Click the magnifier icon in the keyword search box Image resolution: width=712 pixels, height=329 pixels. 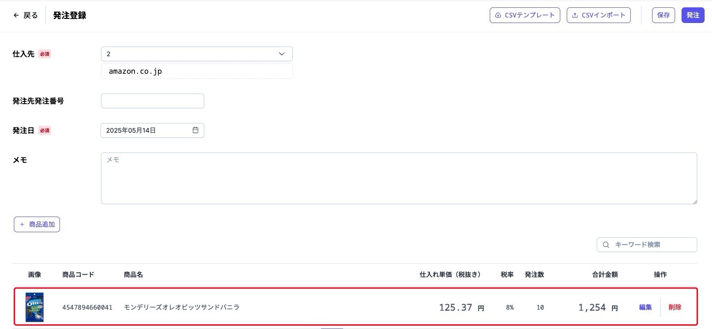(x=605, y=244)
